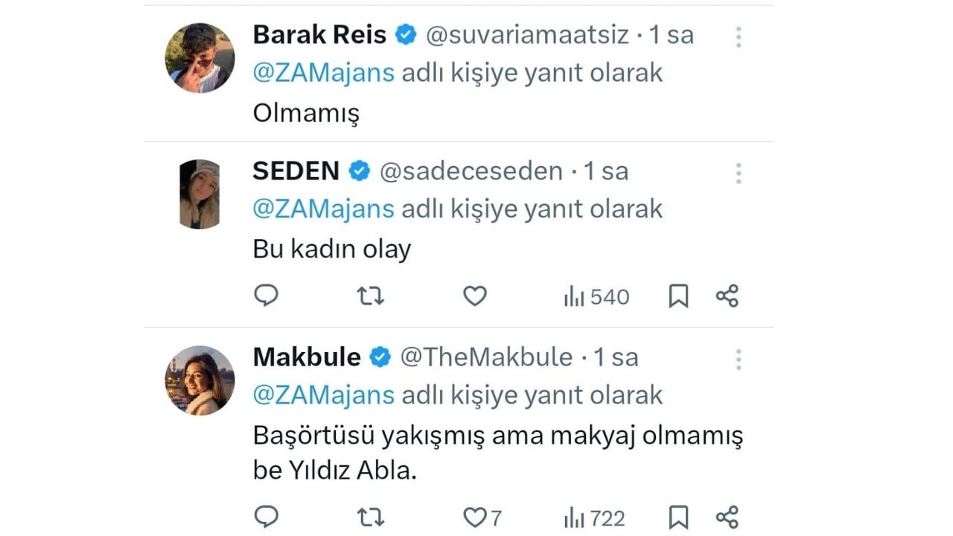Share Makbule's tweet
This screenshot has width=953, height=536.
[726, 517]
